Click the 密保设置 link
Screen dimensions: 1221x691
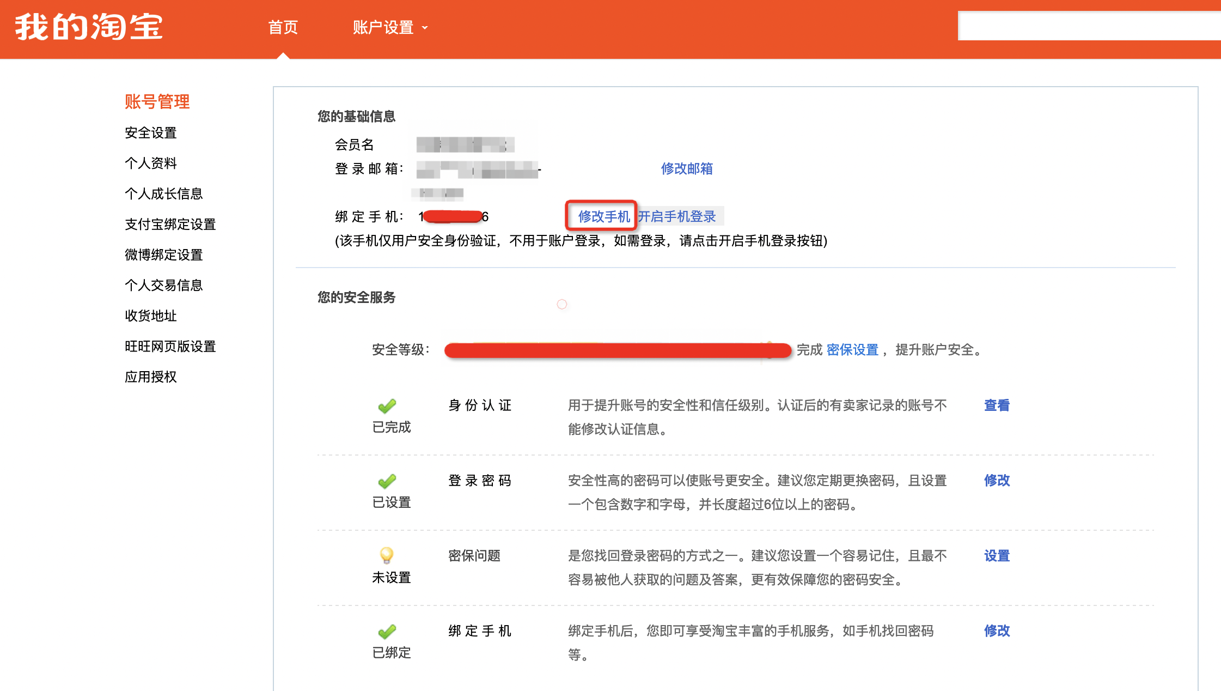(x=852, y=350)
